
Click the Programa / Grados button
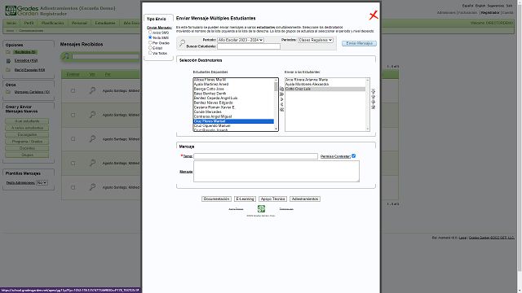(27, 142)
